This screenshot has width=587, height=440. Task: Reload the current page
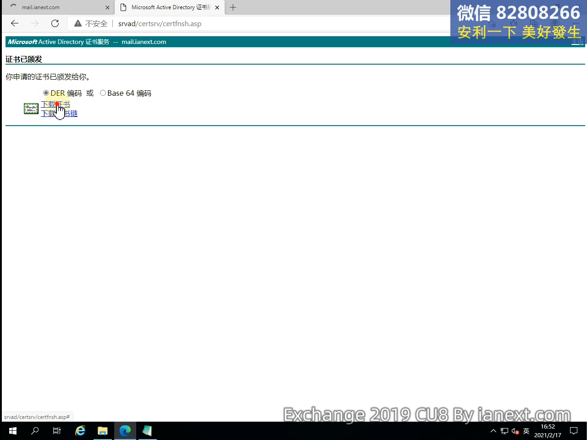55,23
